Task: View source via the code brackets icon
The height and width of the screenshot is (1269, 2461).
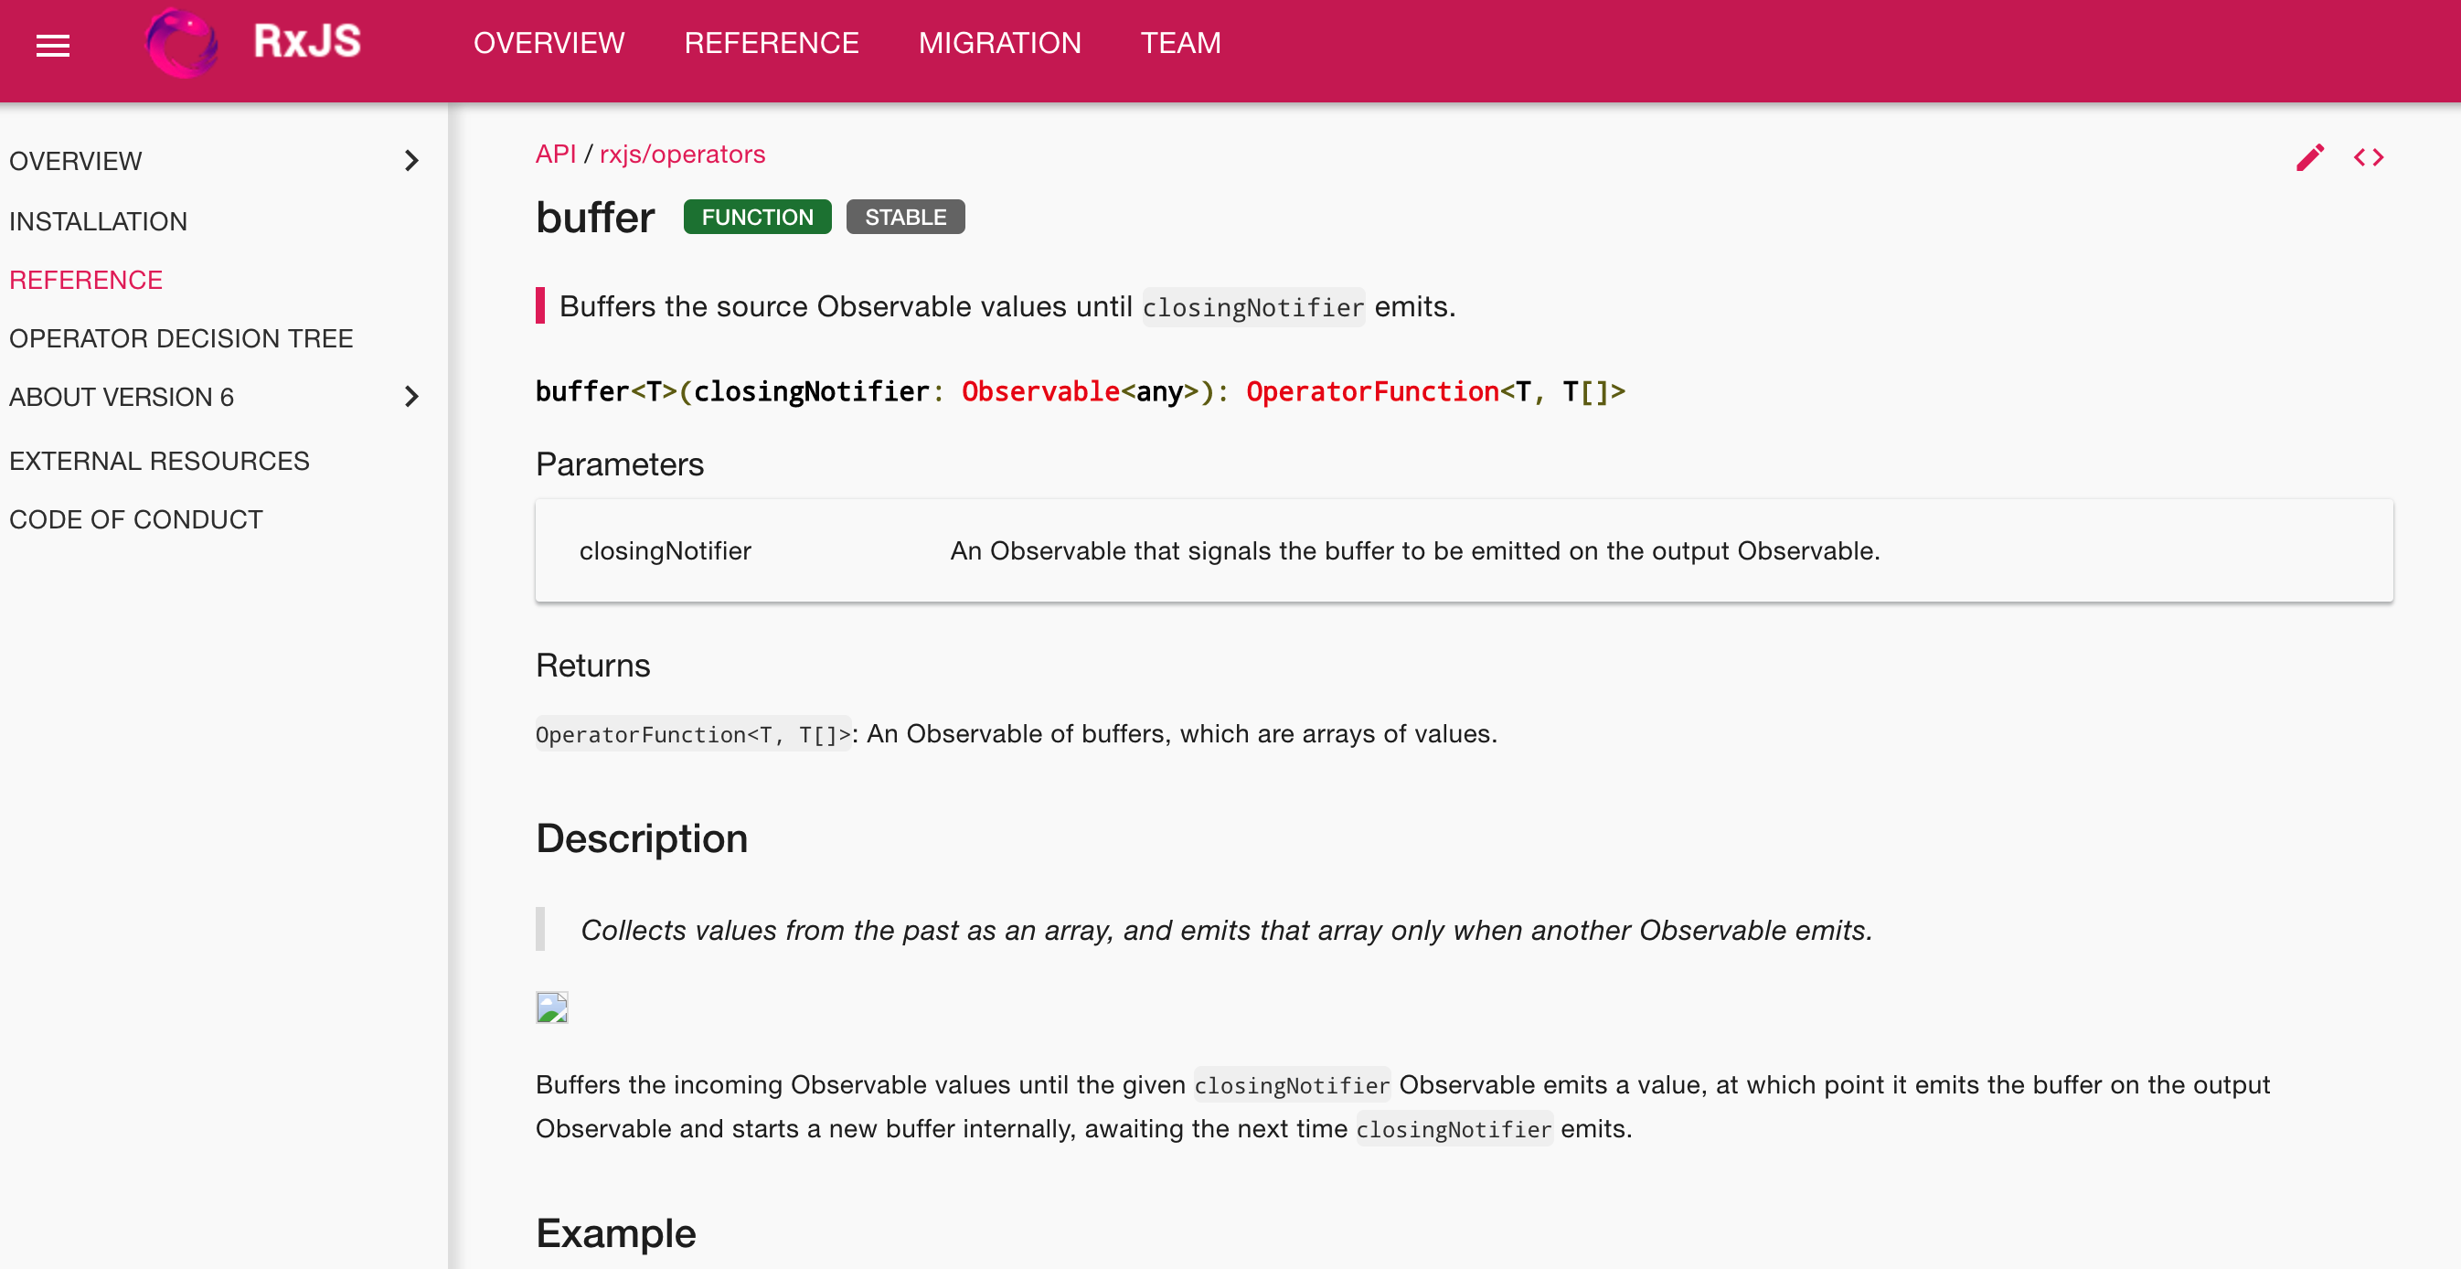Action: coord(2369,156)
